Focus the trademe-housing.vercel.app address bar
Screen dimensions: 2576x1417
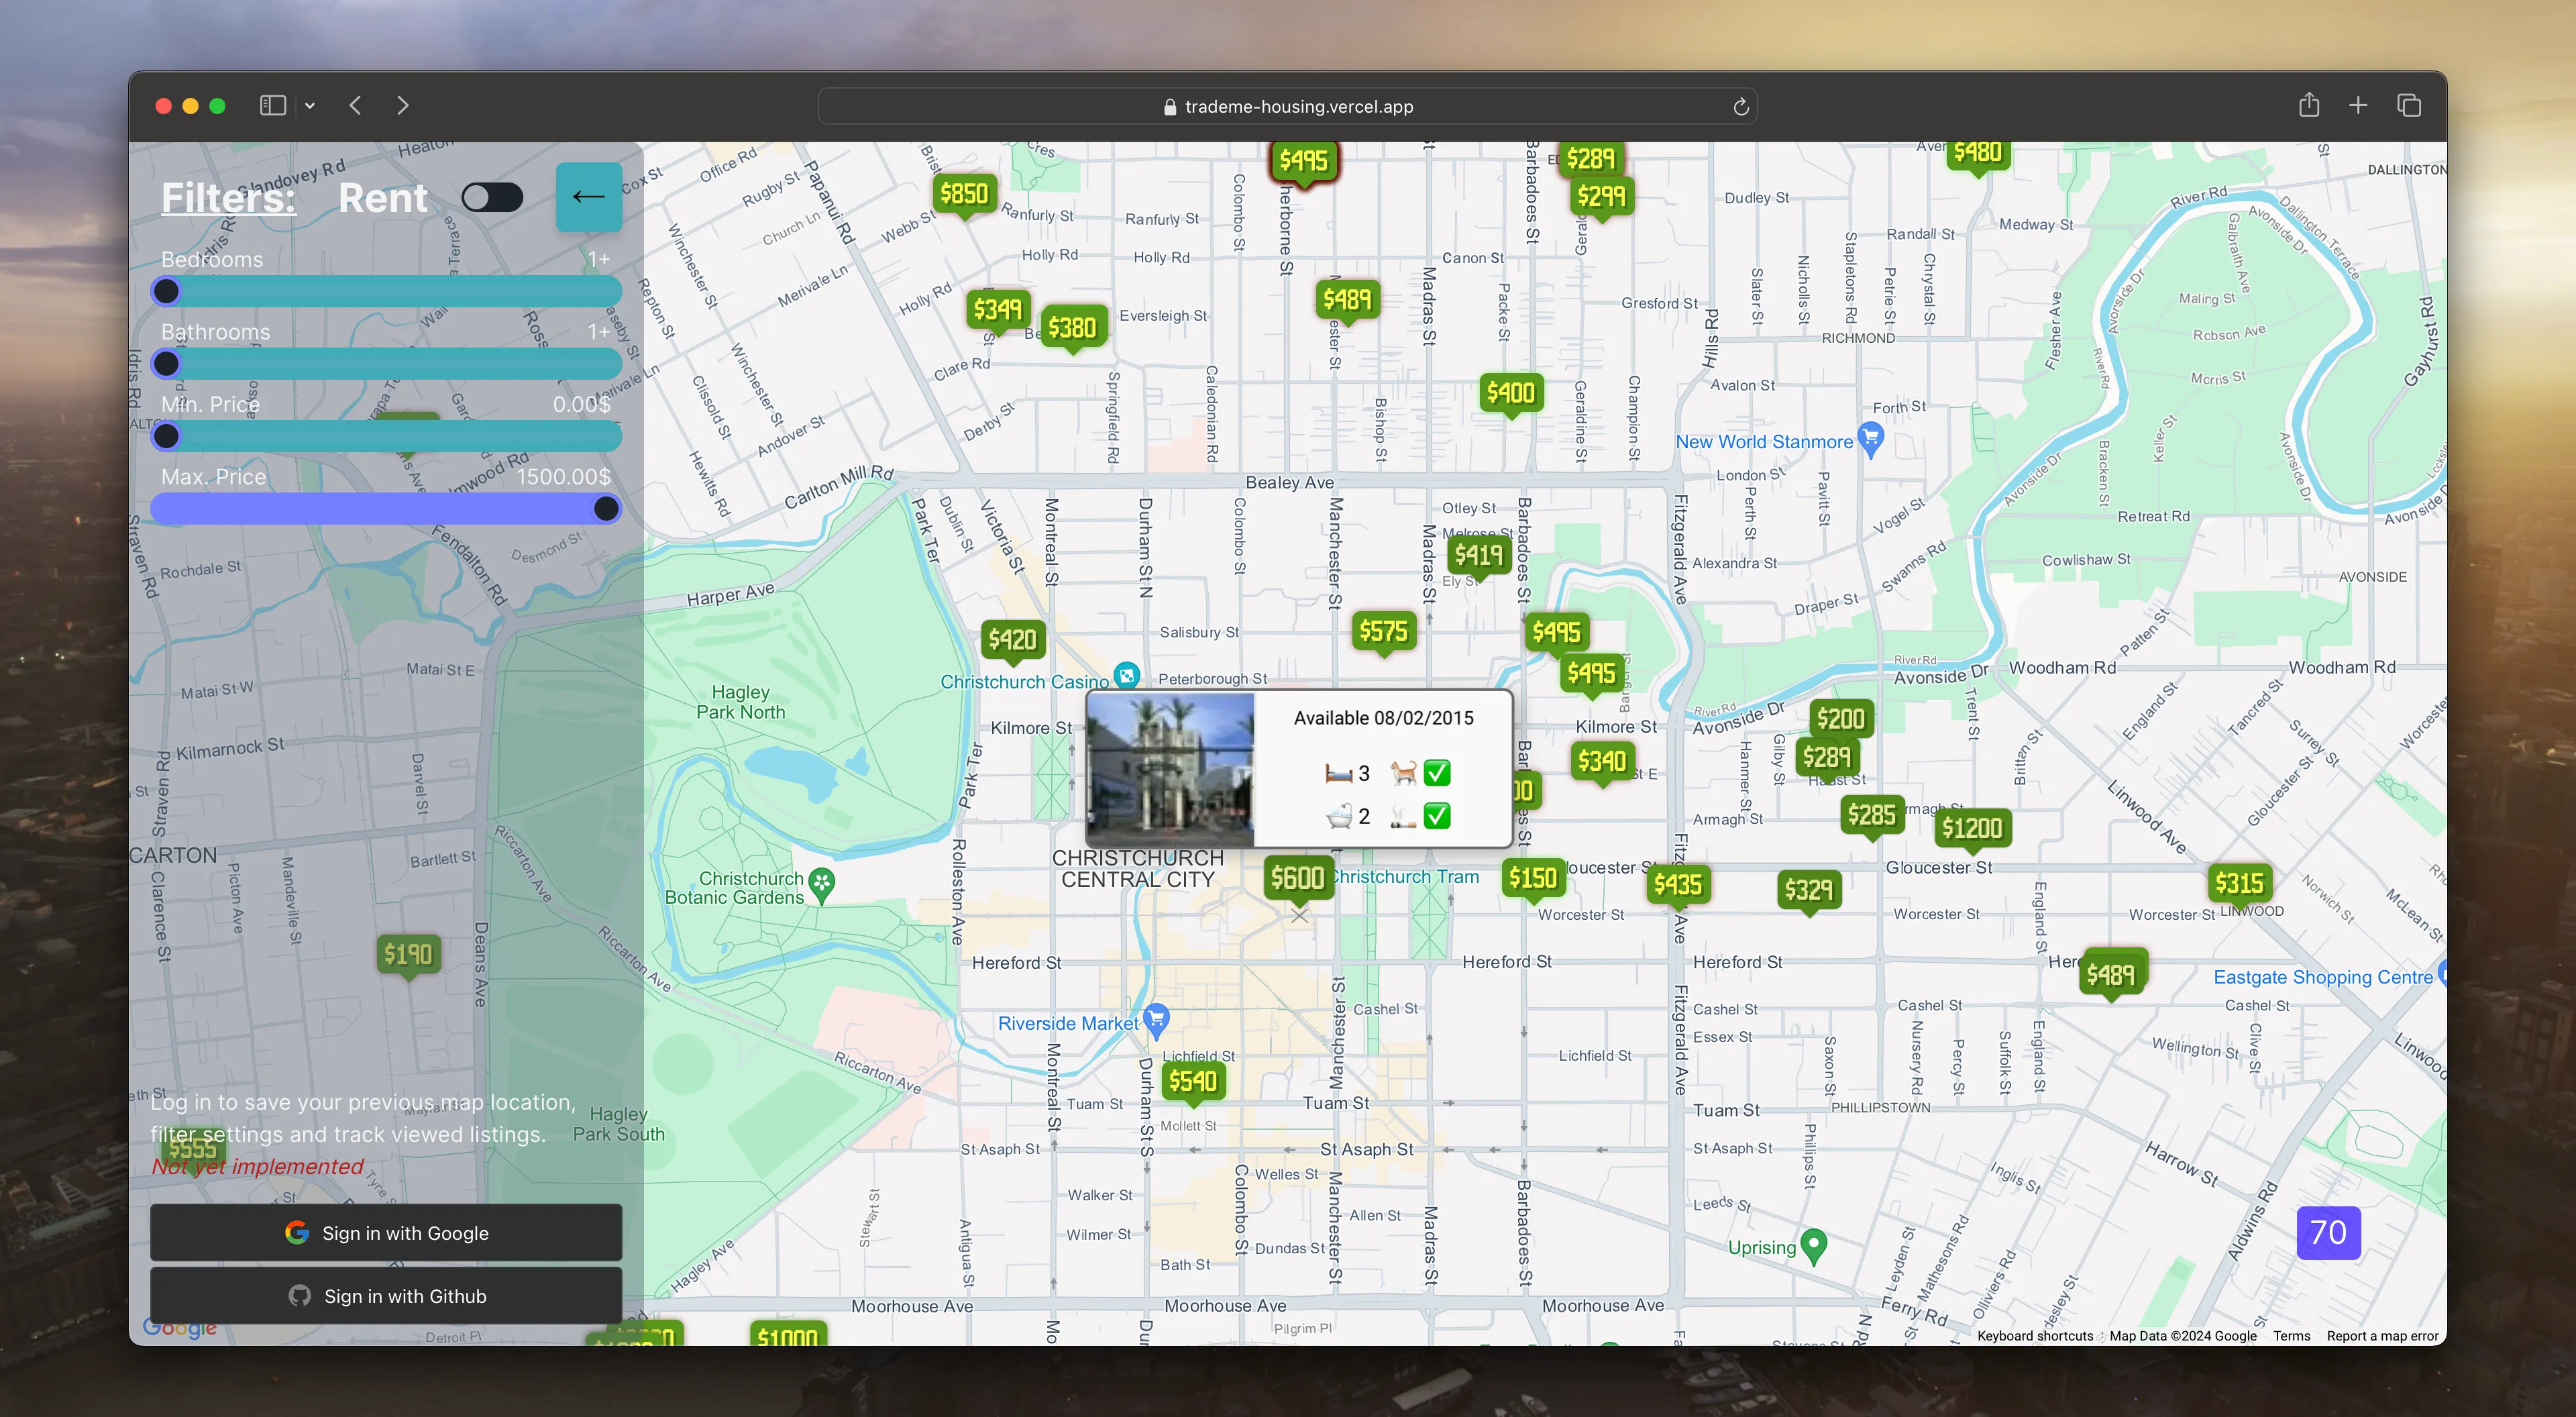pos(1287,106)
